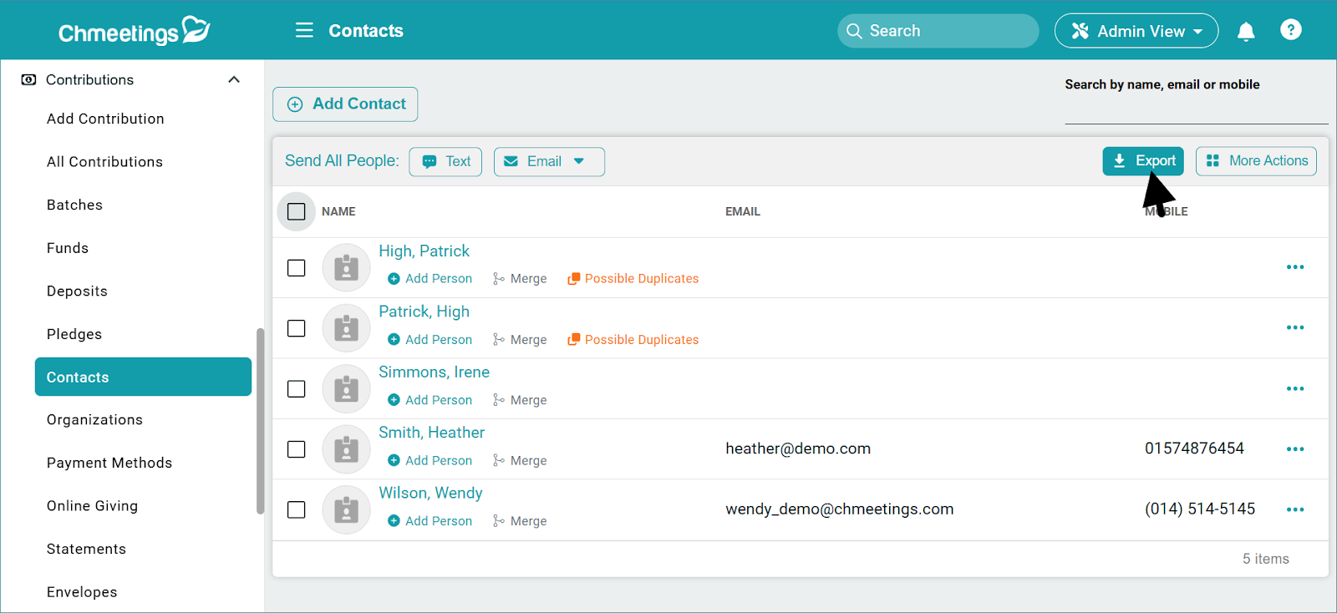This screenshot has height=613, width=1337.
Task: Go to All Contributions in sidebar
Action: pyautogui.click(x=104, y=162)
